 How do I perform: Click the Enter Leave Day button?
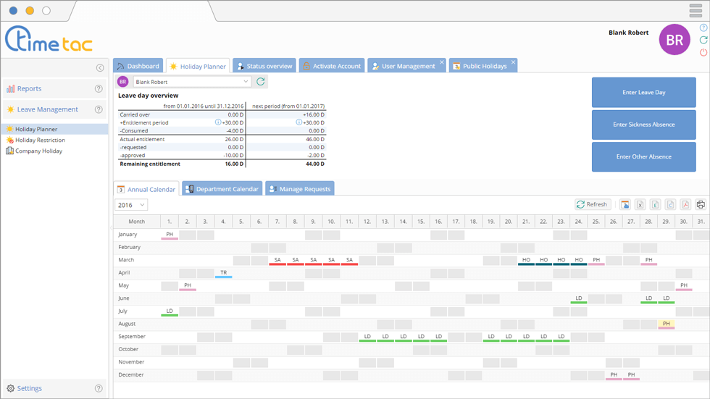coord(643,93)
